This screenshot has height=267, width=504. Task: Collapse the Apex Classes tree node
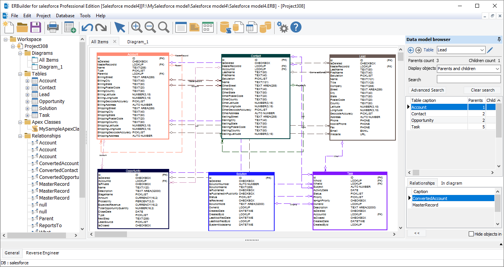20,122
